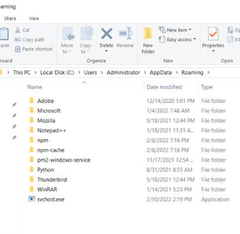Select the Thunderbird folder icon
Image resolution: width=240 pixels, height=234 pixels.
[x=31, y=179]
